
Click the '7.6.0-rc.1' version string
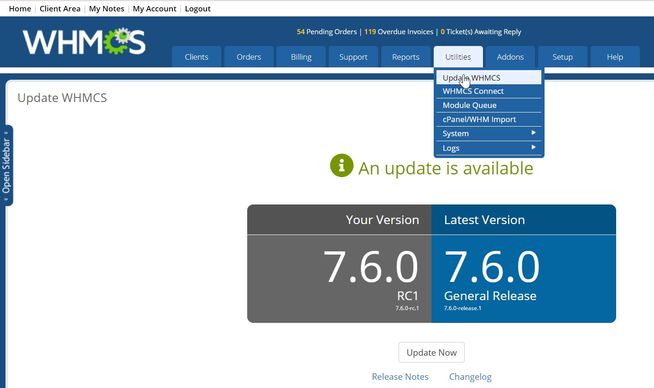tap(407, 308)
